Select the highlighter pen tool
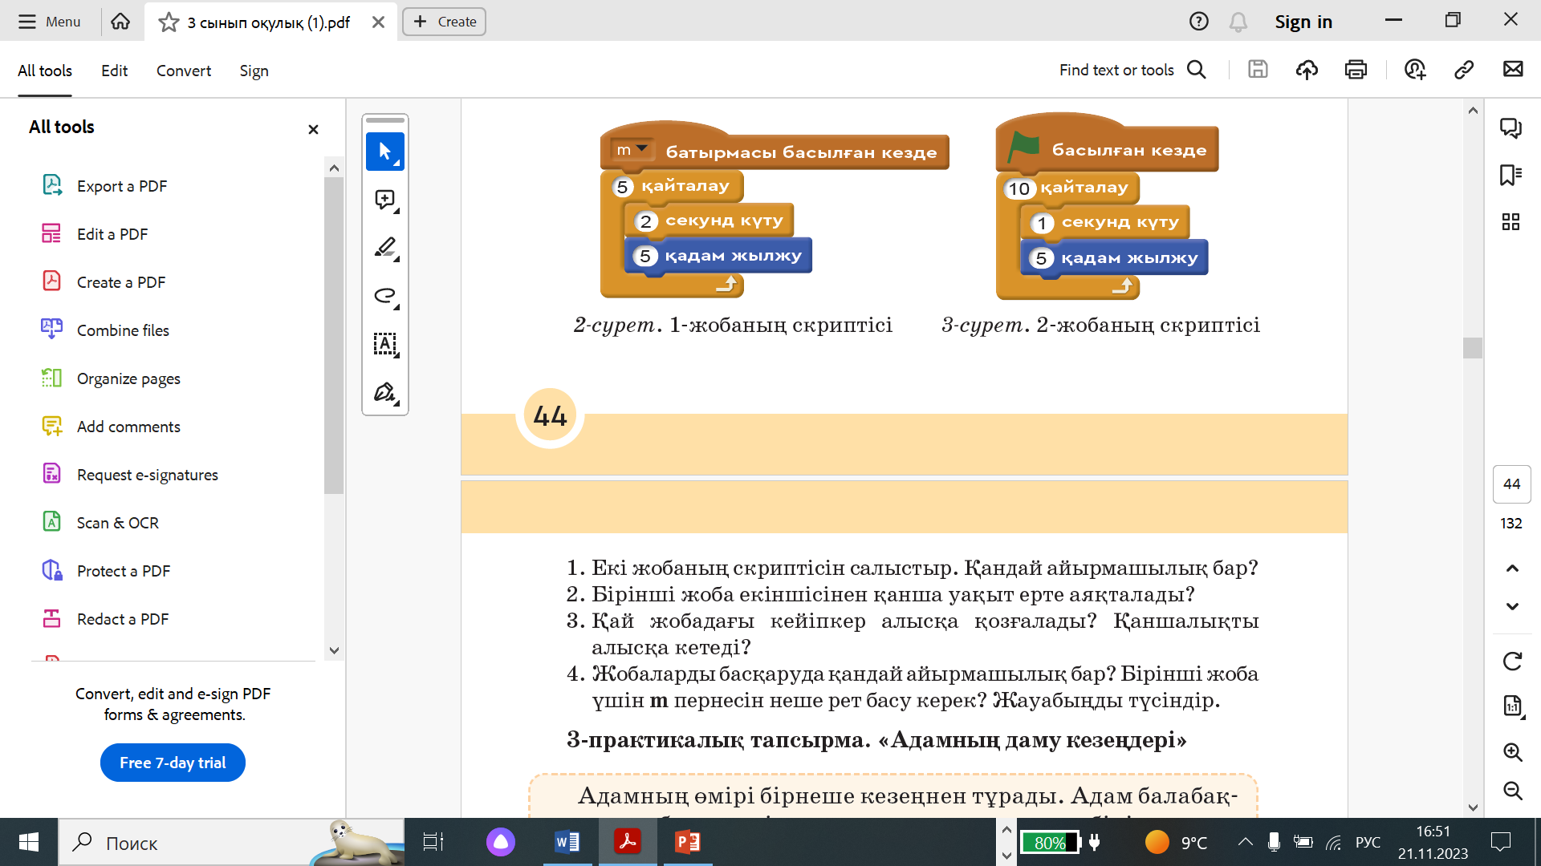 (384, 248)
